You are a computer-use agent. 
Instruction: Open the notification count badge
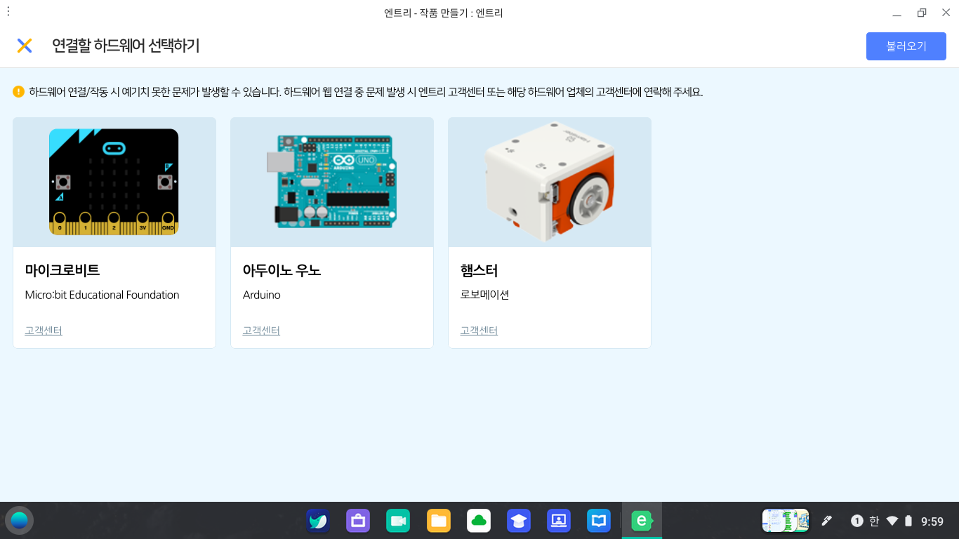(857, 521)
